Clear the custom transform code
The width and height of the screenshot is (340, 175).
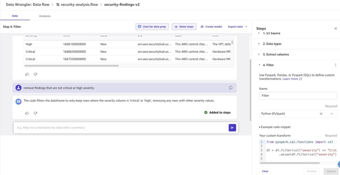pos(265,171)
